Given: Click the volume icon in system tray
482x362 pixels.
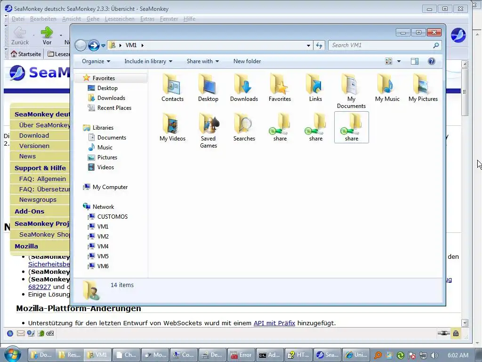Looking at the screenshot, I should [x=434, y=355].
